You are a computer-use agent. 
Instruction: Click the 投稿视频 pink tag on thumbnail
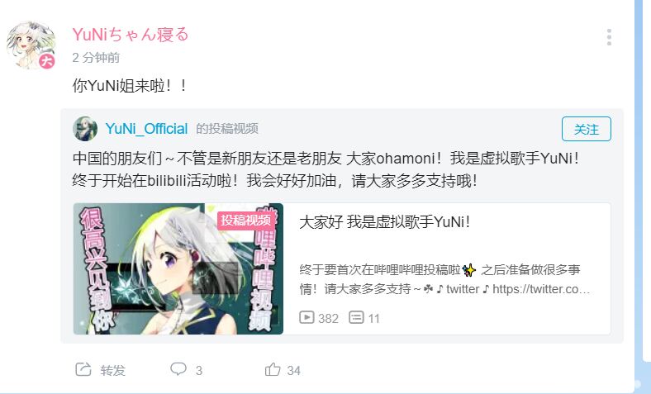[246, 220]
